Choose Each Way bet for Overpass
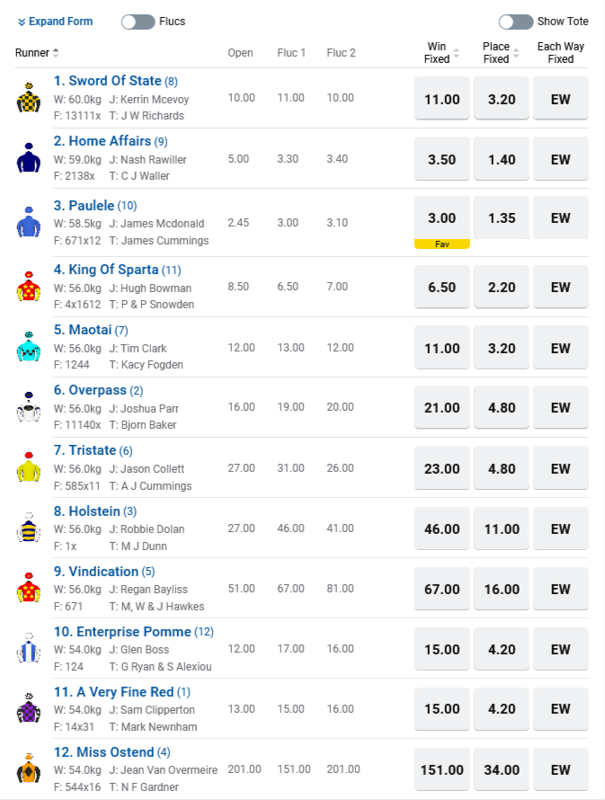 561,408
